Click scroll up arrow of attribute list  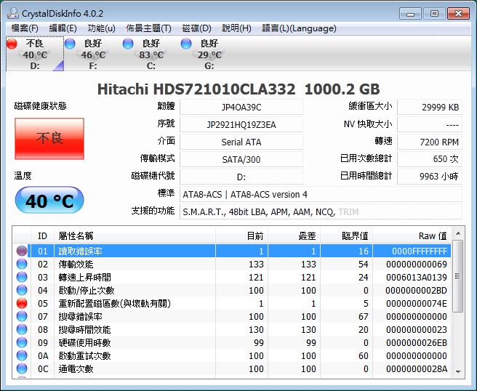(458, 233)
